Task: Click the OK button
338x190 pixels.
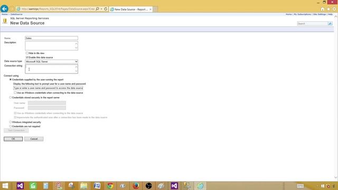Action: (x=13, y=139)
